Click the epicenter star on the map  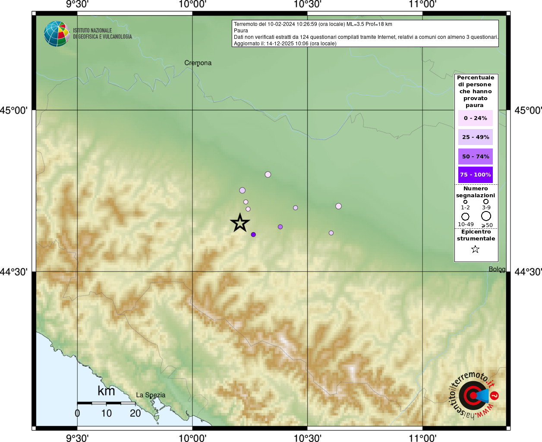[x=240, y=223]
